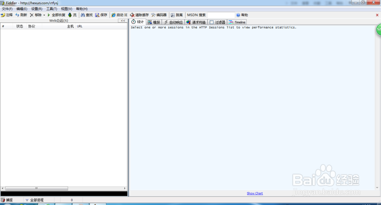
Task: Click the Show Chart link
Action: [255, 193]
